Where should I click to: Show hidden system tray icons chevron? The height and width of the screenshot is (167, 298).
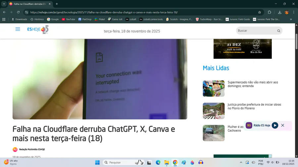click(241, 162)
